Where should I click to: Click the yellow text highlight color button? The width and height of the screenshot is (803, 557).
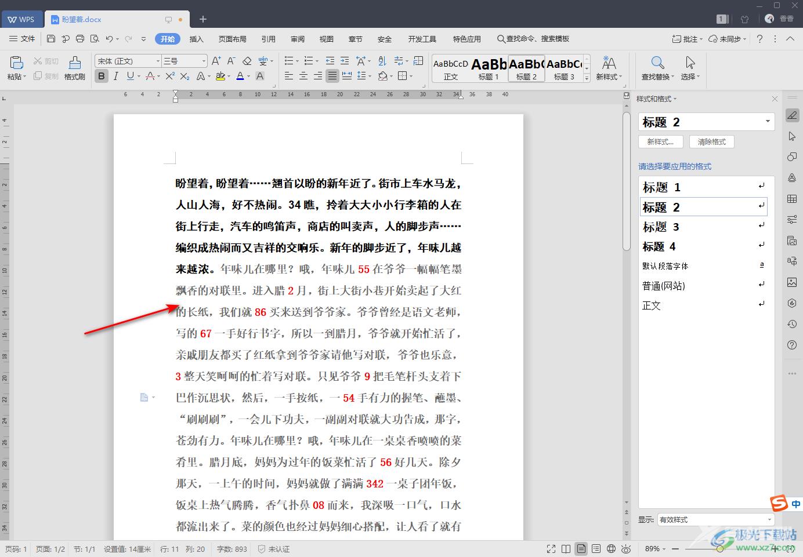click(220, 76)
